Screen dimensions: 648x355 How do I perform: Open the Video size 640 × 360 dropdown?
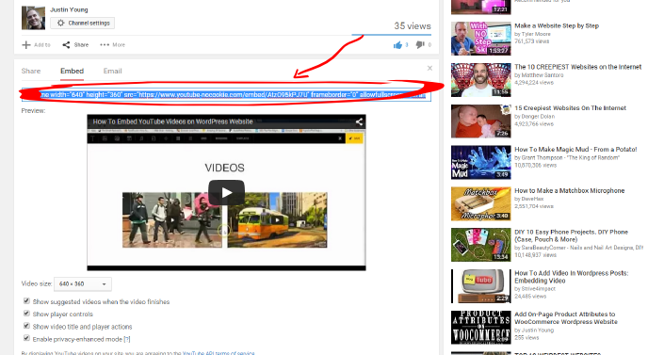click(83, 284)
